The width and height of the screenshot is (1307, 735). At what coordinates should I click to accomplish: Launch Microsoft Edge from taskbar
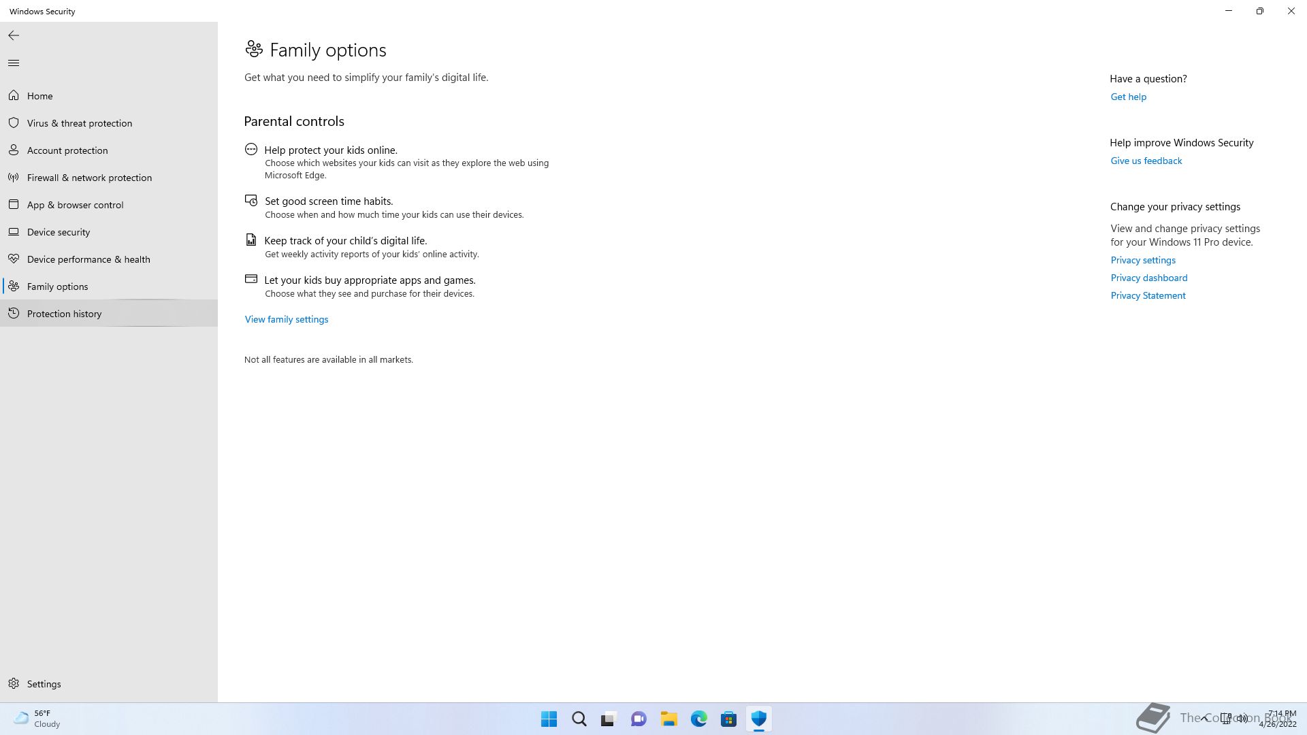tap(699, 719)
